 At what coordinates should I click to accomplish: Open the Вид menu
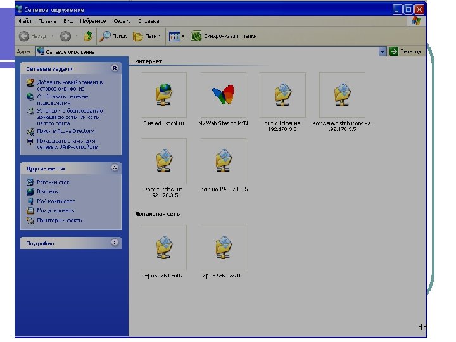[x=68, y=21]
